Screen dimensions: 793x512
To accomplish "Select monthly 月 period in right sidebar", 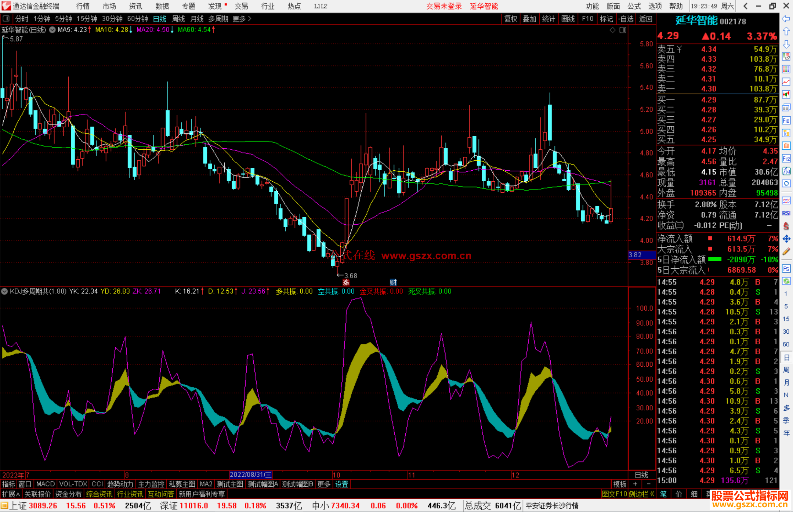I will [x=786, y=382].
